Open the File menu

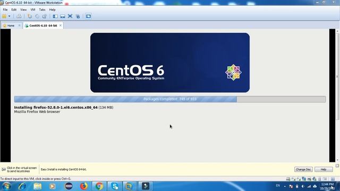point(5,10)
